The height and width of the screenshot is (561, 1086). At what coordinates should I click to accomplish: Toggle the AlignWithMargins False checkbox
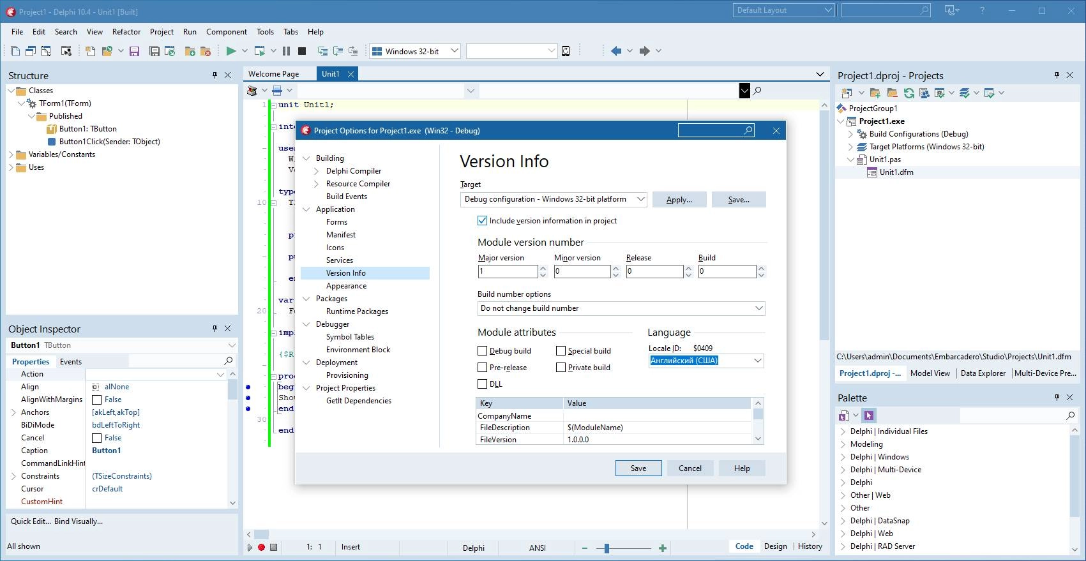pyautogui.click(x=97, y=400)
